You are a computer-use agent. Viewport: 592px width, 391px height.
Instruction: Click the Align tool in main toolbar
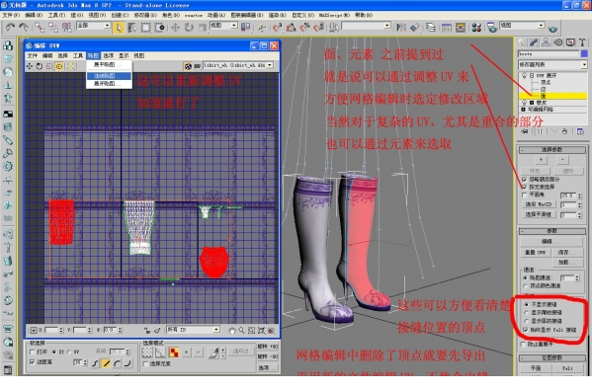pos(414,27)
